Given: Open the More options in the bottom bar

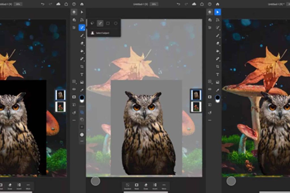Looking at the screenshot, I should (164, 185).
